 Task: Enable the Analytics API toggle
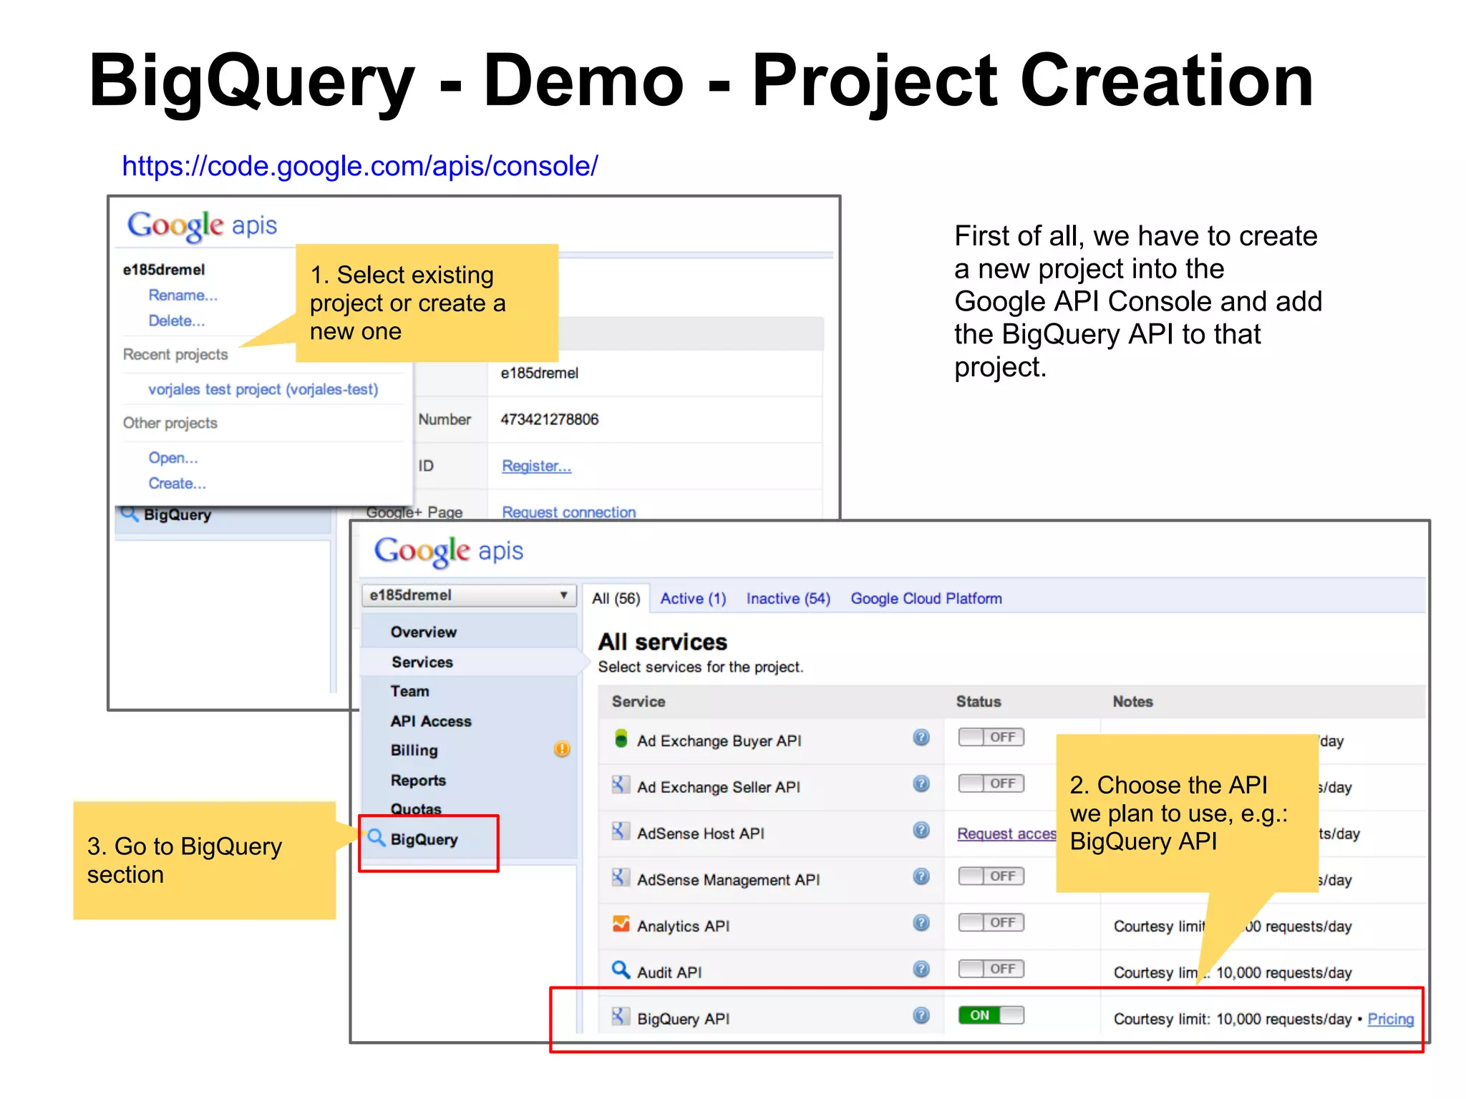point(991,922)
